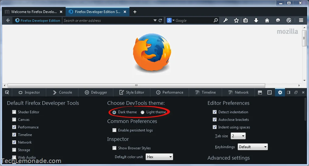Click the globe WebIDE toolbar icon
This screenshot has height=166, width=309.
[x=289, y=20]
